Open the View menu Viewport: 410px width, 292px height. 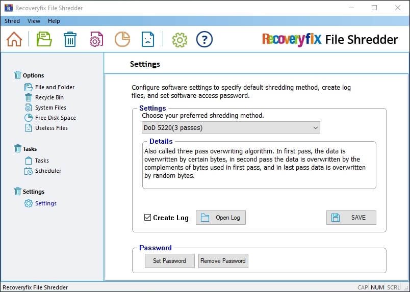[x=34, y=21]
